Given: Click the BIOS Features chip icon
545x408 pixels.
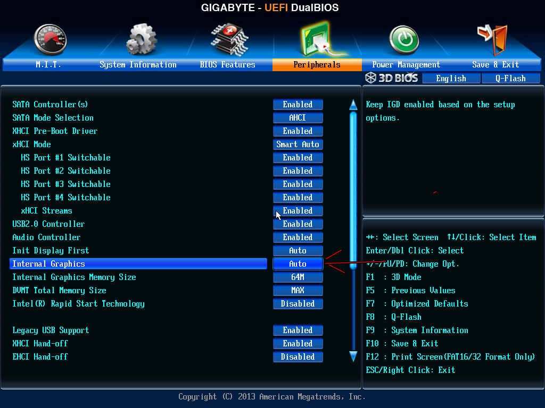Looking at the screenshot, I should tap(230, 40).
